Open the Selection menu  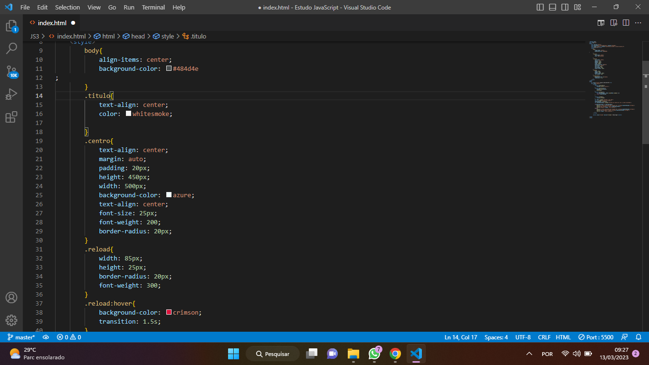click(67, 7)
